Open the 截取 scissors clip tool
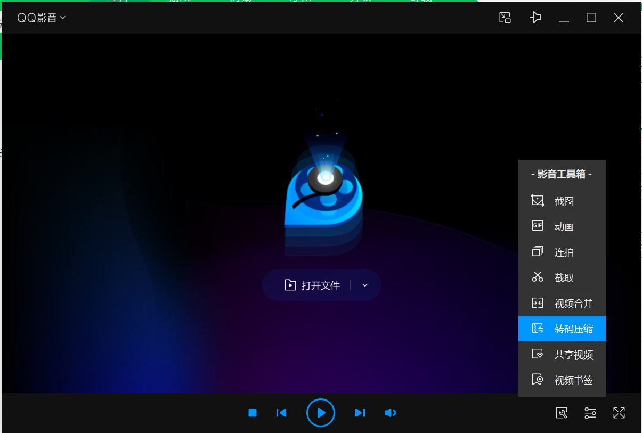This screenshot has width=642, height=433. (562, 278)
